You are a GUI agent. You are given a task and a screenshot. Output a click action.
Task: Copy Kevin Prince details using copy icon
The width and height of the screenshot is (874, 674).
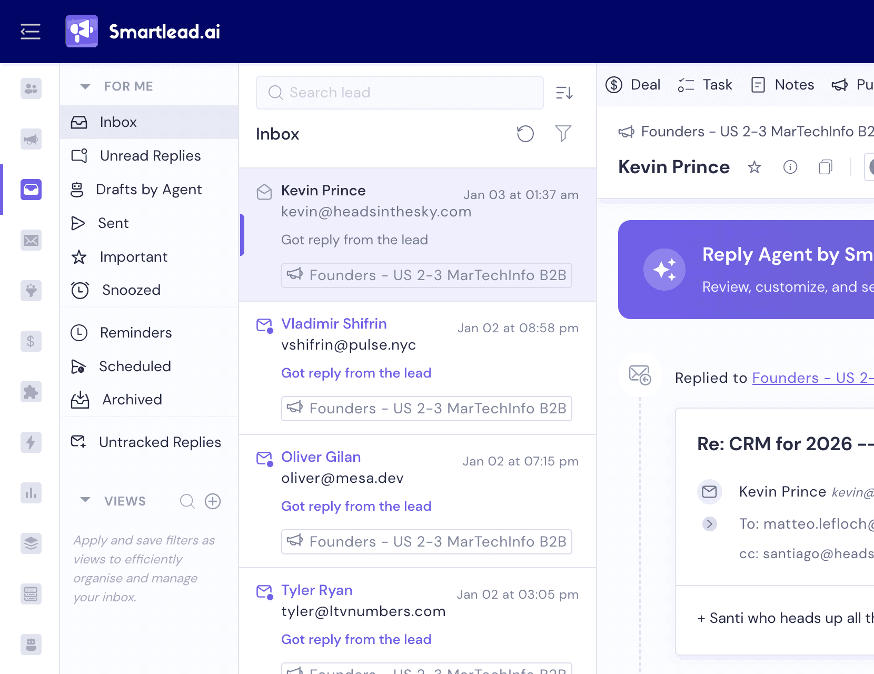[826, 167]
